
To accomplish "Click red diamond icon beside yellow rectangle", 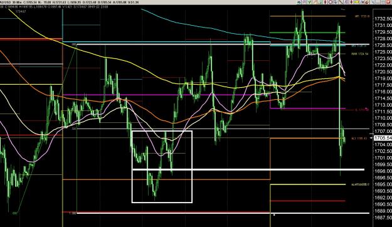I will [x=351, y=2].
